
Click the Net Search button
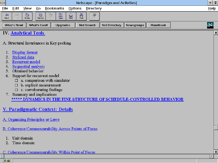(88, 25)
